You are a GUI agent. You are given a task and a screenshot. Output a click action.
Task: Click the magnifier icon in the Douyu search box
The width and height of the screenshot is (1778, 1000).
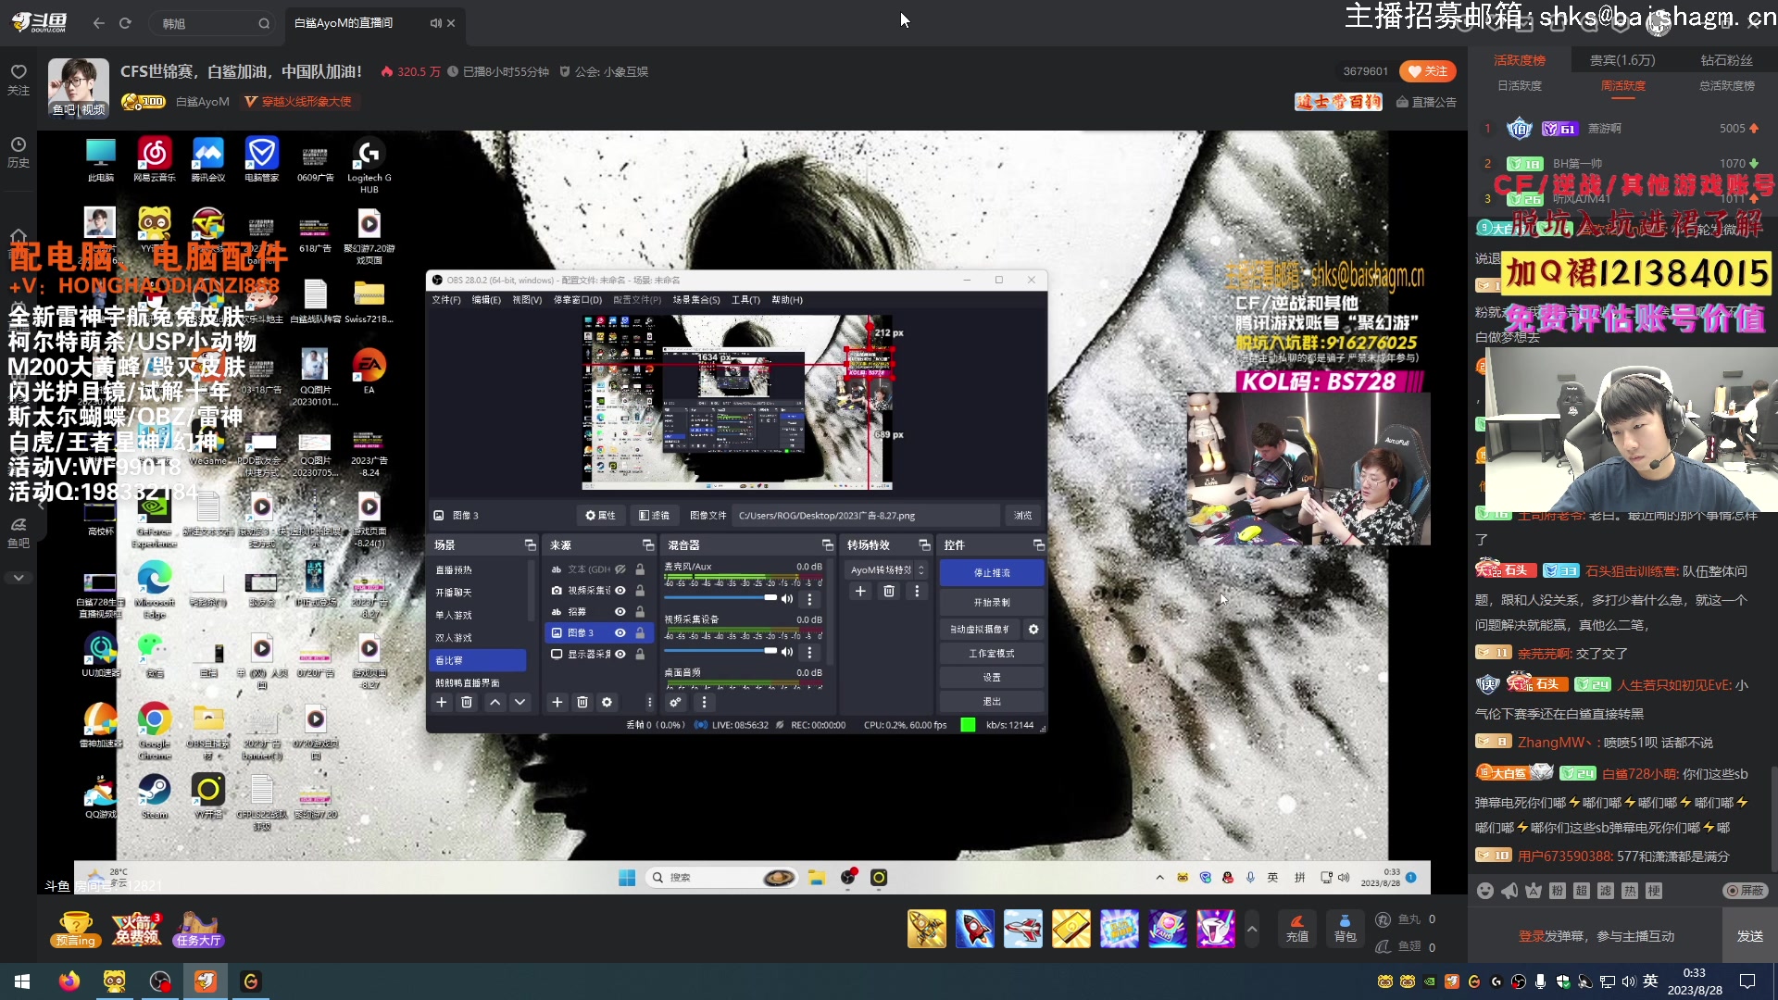[x=264, y=23]
